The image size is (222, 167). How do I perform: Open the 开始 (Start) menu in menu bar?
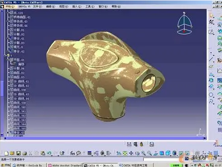click(10, 6)
